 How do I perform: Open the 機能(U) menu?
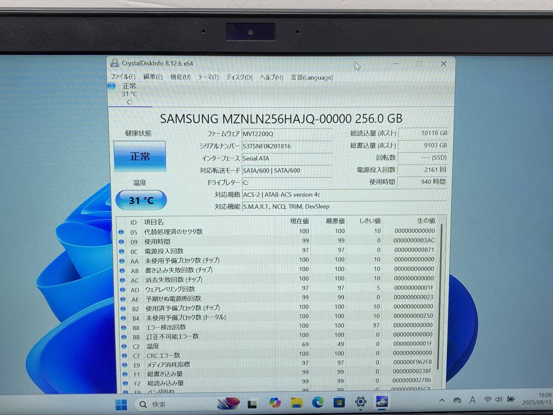click(x=180, y=77)
